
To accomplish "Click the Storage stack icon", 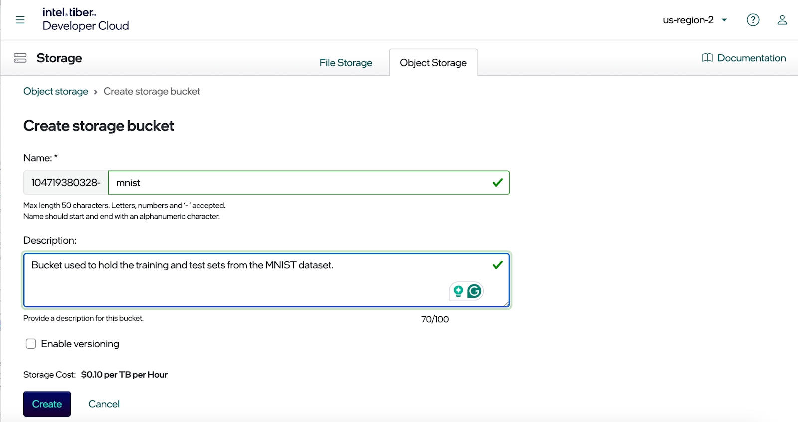I will [20, 58].
